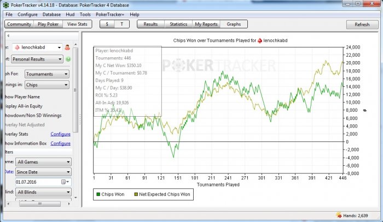Click the vertical sidebar splitter handle
This screenshot has width=383, height=222.
(80, 120)
